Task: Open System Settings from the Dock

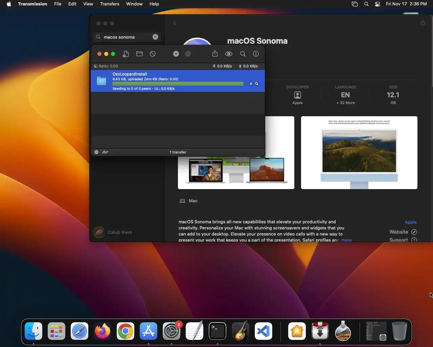Action: point(172,331)
